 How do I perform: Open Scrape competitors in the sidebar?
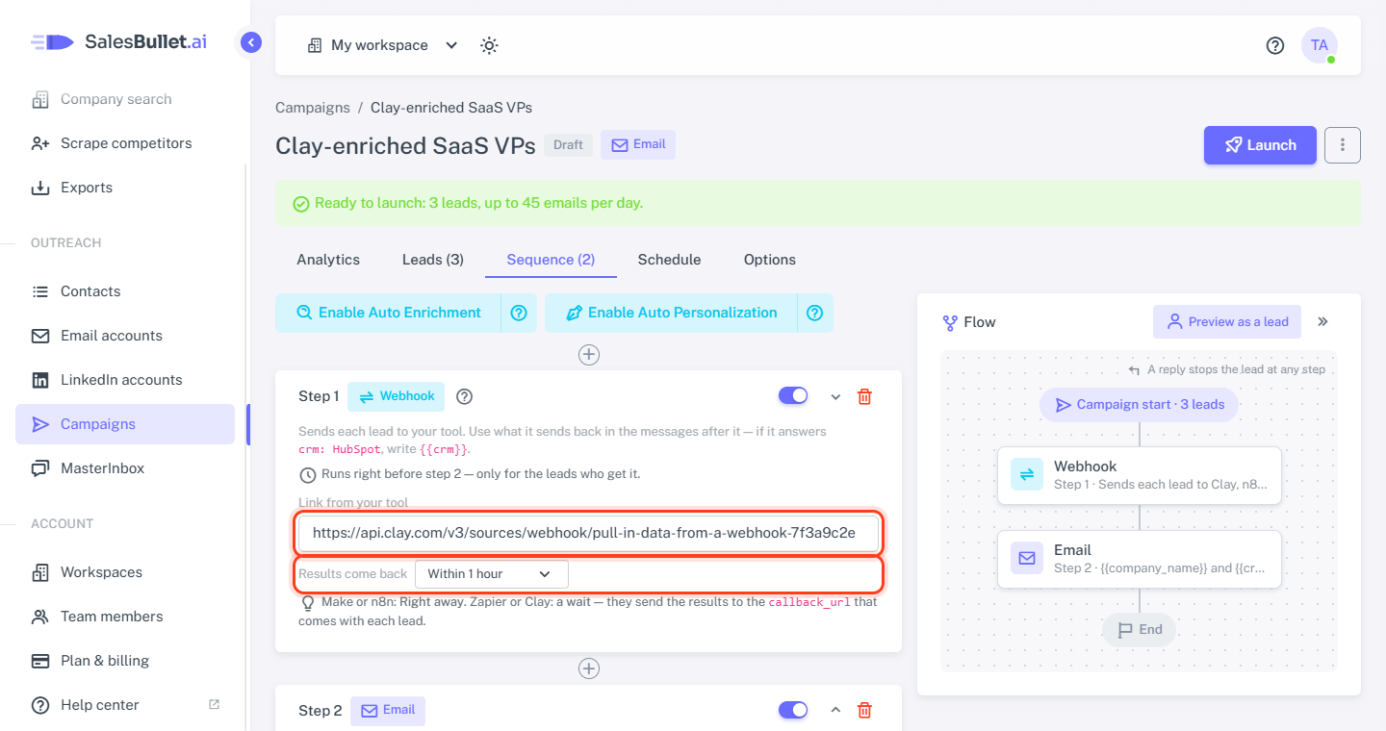(x=125, y=143)
